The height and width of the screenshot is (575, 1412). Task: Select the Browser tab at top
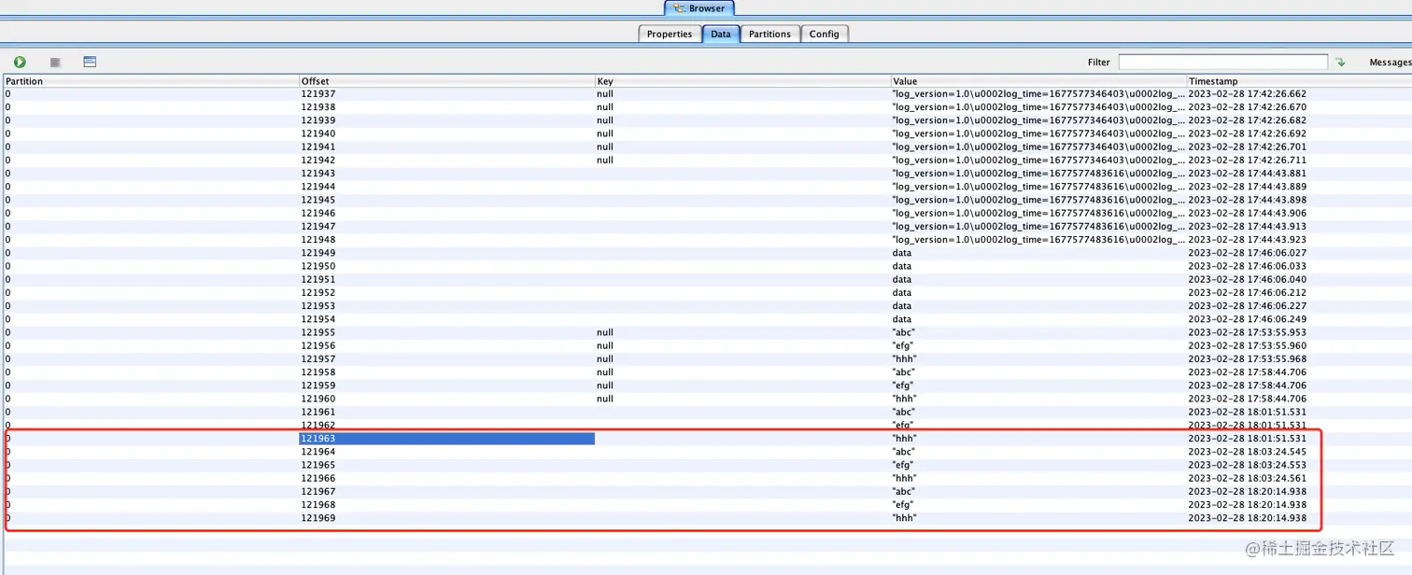pyautogui.click(x=699, y=8)
